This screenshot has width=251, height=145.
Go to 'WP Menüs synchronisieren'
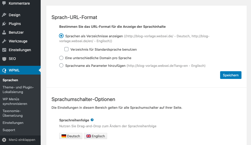point(15,101)
